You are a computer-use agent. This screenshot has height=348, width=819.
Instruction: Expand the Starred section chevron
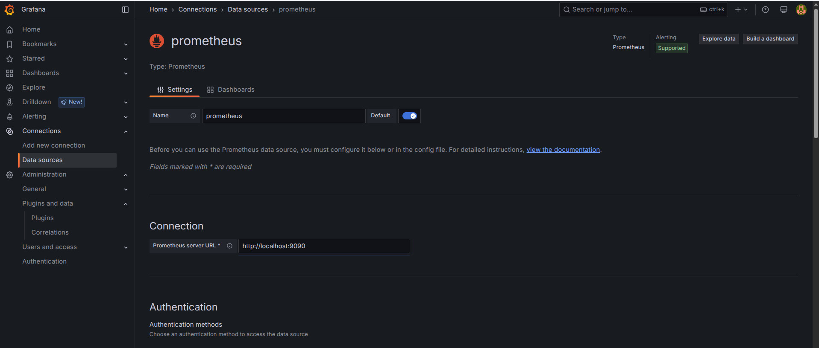[126, 59]
